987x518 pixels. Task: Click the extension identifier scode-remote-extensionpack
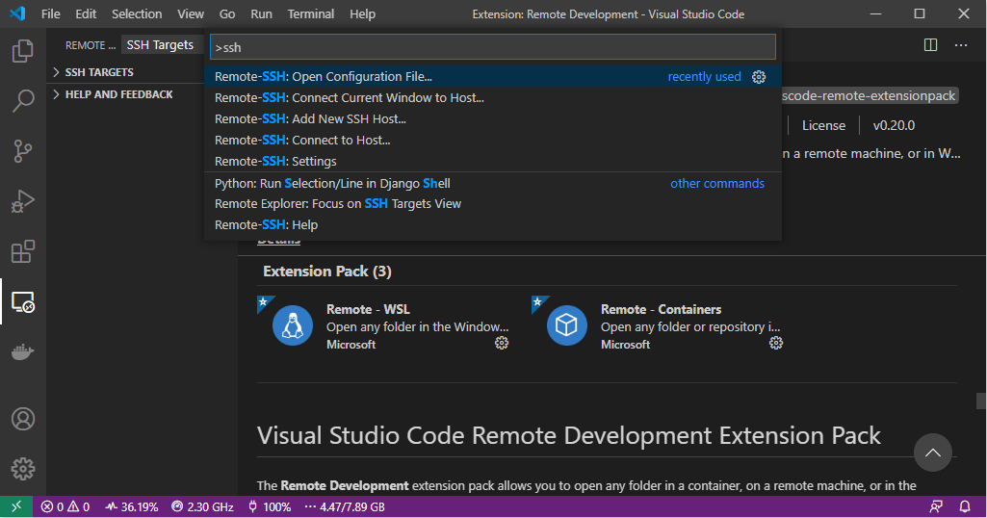coord(870,95)
